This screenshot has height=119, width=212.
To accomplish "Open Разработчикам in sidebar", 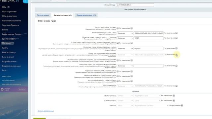I will click(9, 61).
